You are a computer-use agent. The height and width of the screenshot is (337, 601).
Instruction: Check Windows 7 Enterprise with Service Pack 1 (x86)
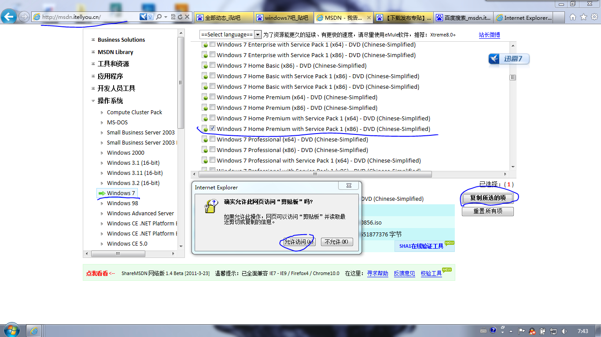[x=213, y=55]
